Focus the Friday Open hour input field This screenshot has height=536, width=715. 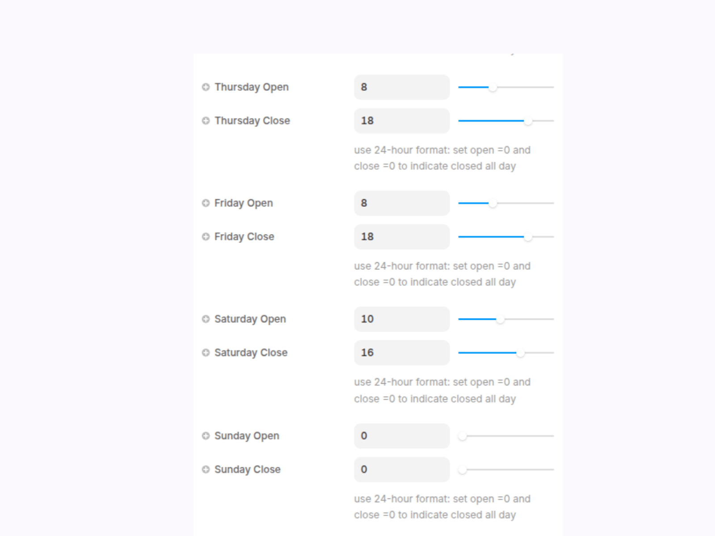click(x=401, y=203)
